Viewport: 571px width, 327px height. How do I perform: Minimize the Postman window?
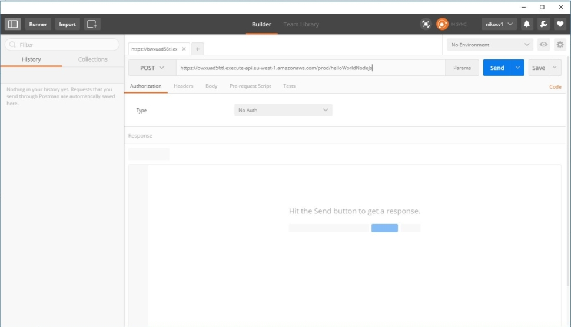pyautogui.click(x=523, y=7)
